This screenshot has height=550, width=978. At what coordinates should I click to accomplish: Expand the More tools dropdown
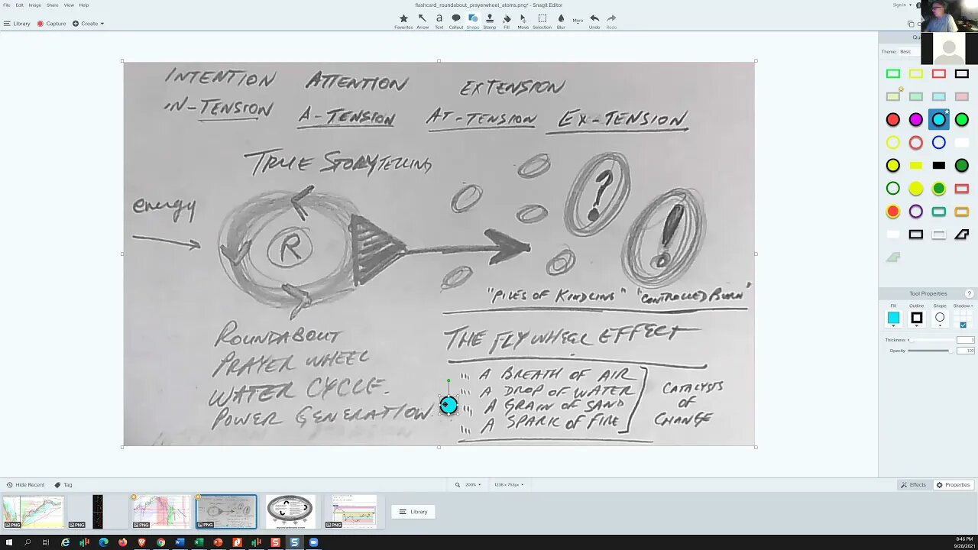coord(578,21)
